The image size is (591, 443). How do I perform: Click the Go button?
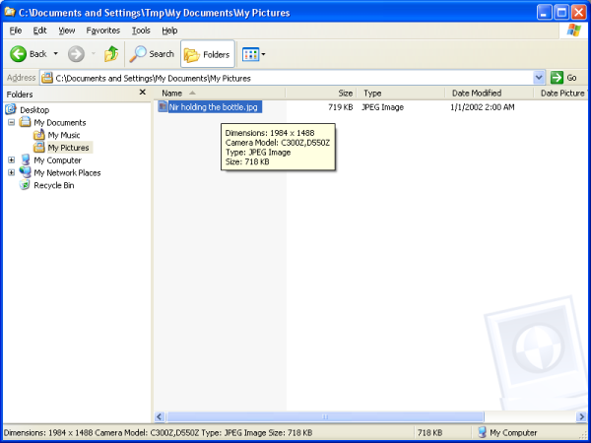coord(564,78)
